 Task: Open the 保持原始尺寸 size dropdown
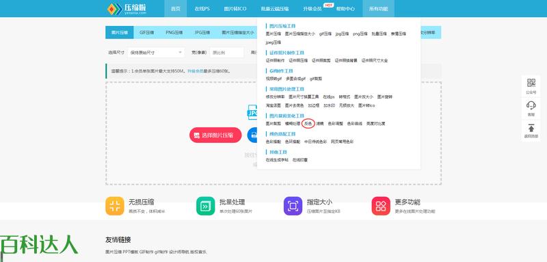pyautogui.click(x=156, y=53)
